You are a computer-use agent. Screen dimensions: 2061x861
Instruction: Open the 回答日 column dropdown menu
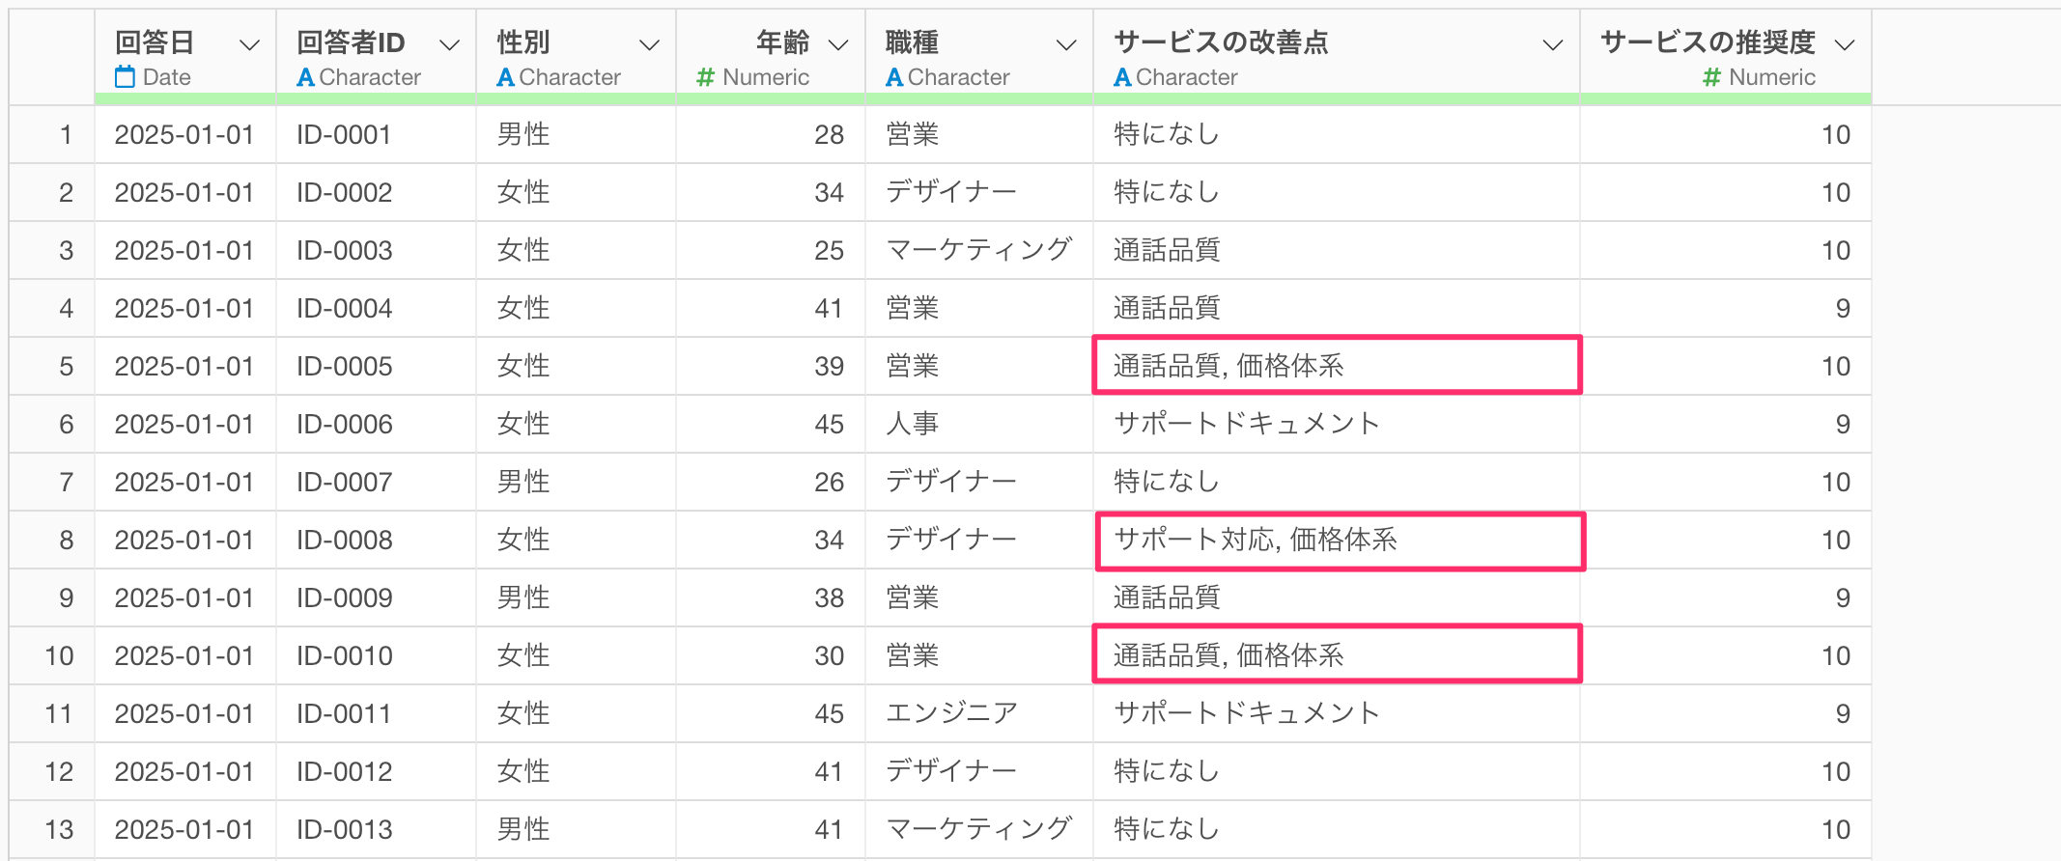(249, 45)
